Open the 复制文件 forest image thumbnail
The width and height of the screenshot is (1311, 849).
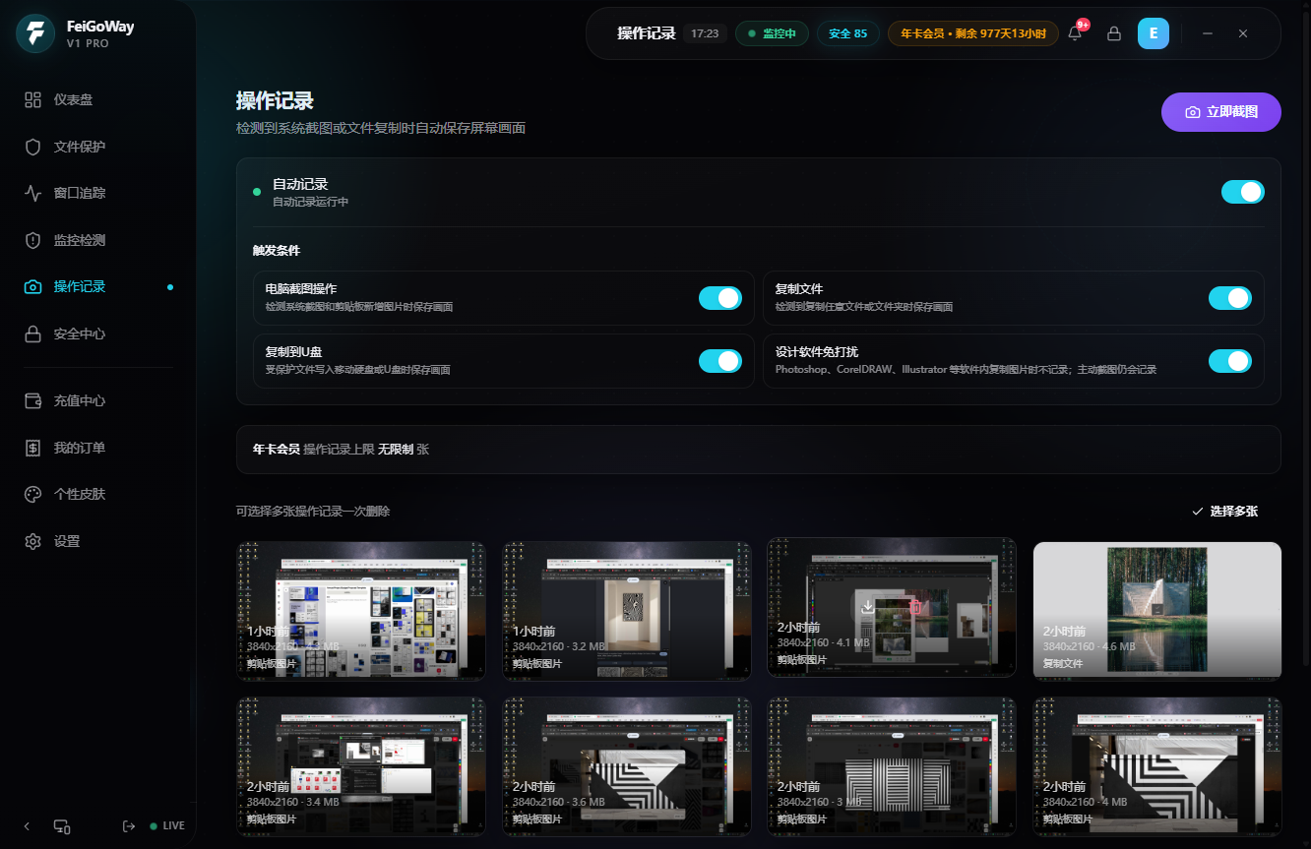pyautogui.click(x=1157, y=610)
